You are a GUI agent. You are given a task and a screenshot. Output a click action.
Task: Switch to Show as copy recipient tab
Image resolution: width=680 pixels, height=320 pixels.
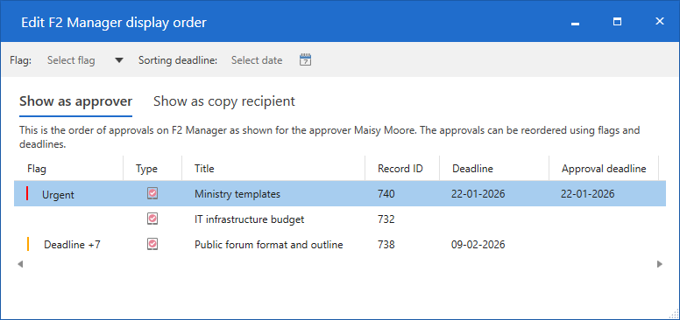point(224,101)
